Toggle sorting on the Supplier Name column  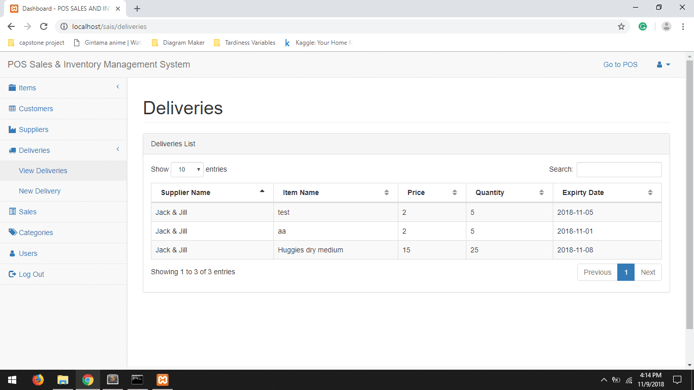tap(212, 192)
